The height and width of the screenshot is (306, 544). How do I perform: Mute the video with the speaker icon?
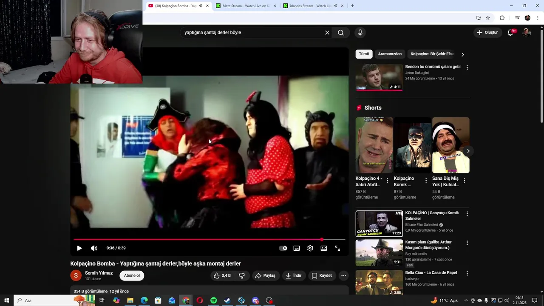(94, 248)
